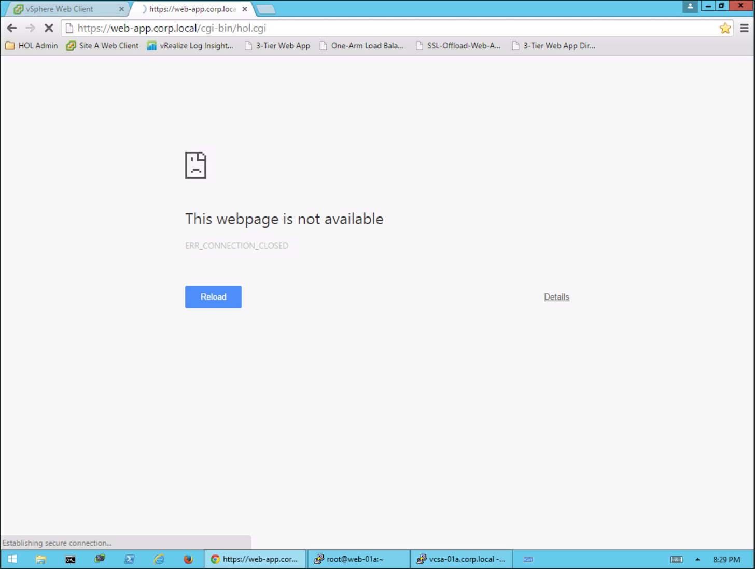Open the HOL Admin bookmarks folder
The width and height of the screenshot is (755, 569).
coord(32,46)
